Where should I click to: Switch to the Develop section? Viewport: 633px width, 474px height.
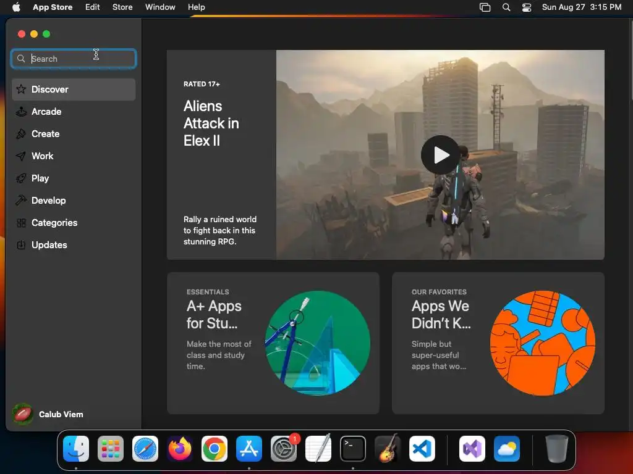74,201
